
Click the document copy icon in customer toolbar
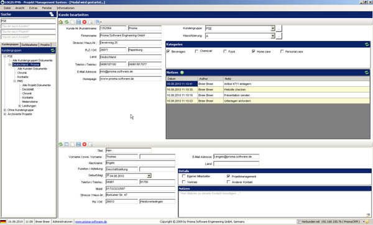click(90, 22)
